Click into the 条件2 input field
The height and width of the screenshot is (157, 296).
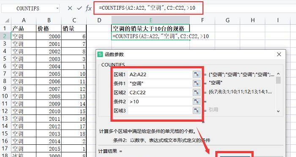pos(160,101)
